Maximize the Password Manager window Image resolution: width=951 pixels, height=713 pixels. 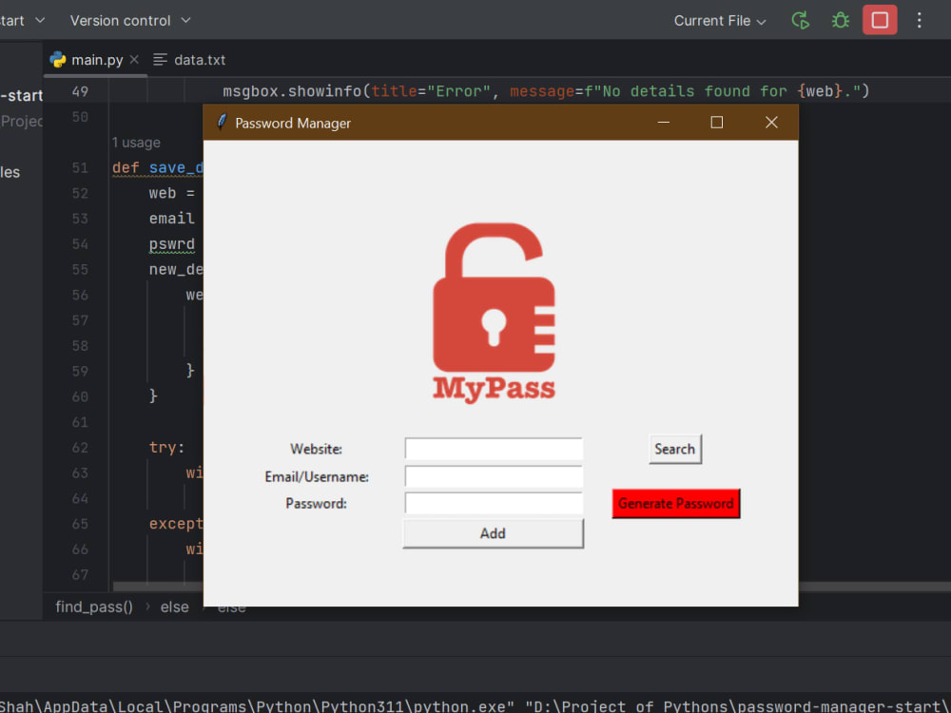point(717,123)
